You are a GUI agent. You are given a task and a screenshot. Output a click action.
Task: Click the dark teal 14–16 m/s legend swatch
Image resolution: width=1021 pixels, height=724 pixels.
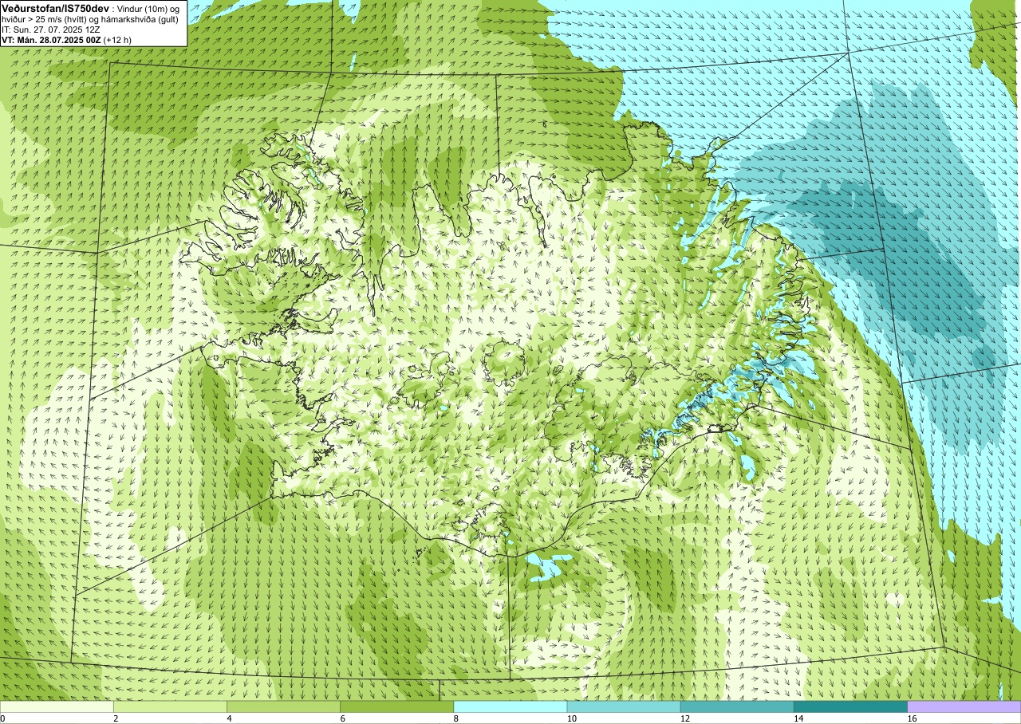(x=850, y=706)
